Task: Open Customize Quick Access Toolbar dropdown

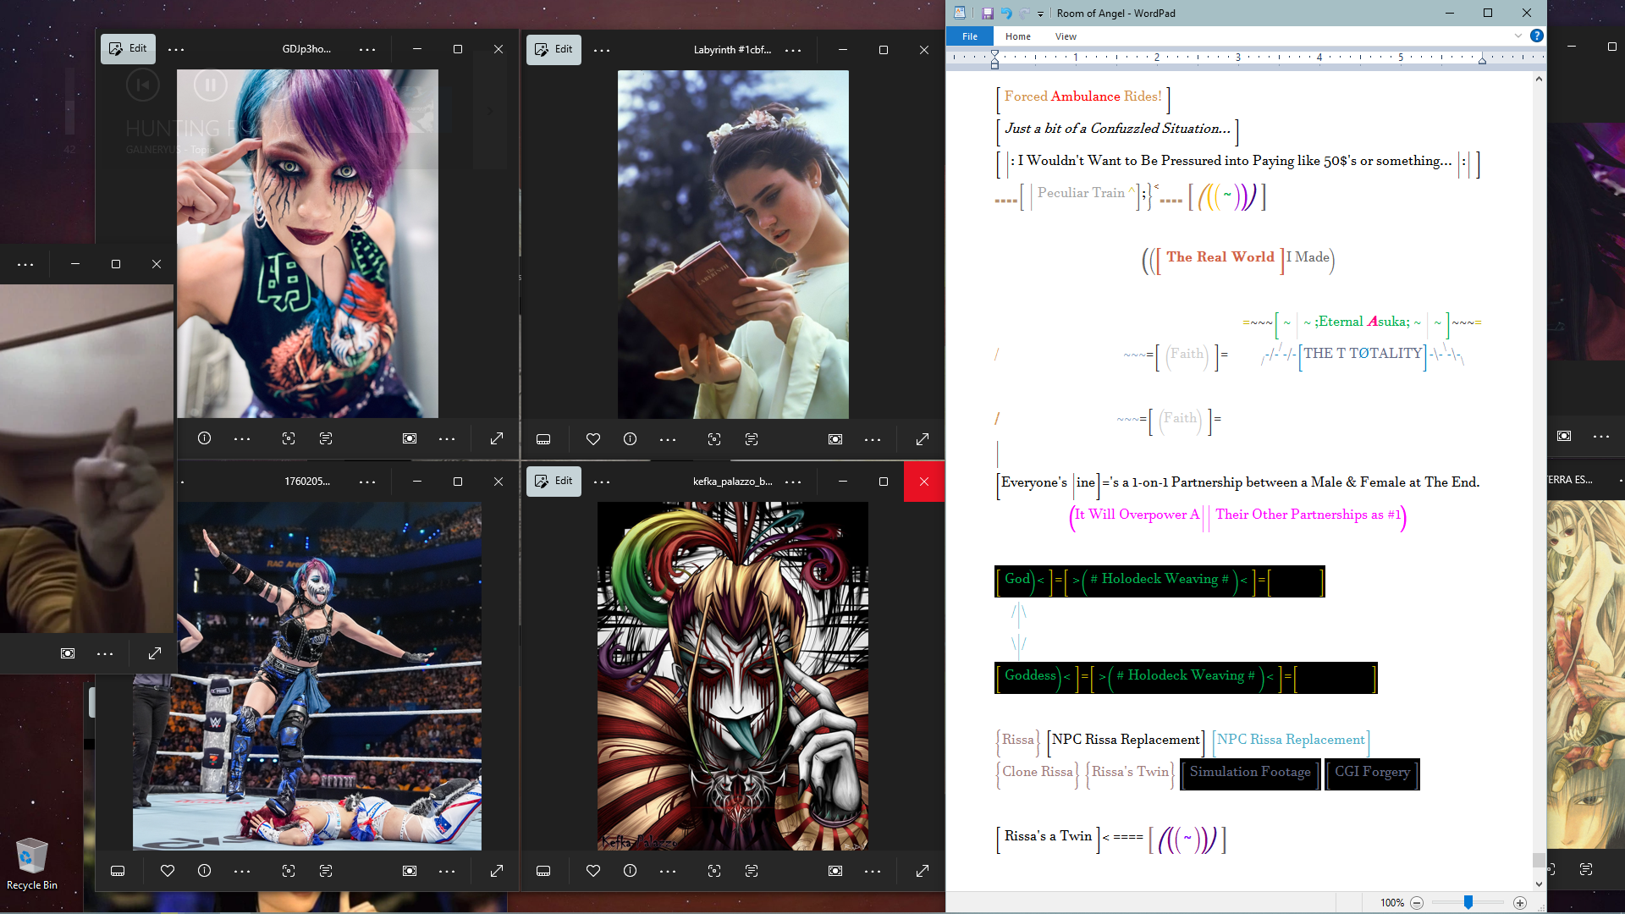Action: [x=1040, y=14]
